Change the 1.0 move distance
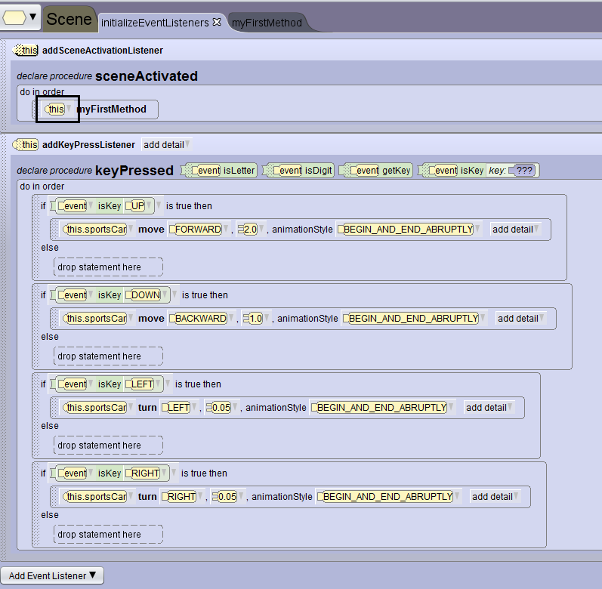This screenshot has height=589, width=602. [x=256, y=319]
